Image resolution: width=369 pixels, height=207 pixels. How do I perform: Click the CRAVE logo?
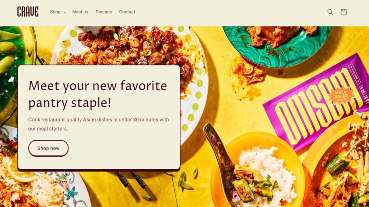tap(28, 12)
